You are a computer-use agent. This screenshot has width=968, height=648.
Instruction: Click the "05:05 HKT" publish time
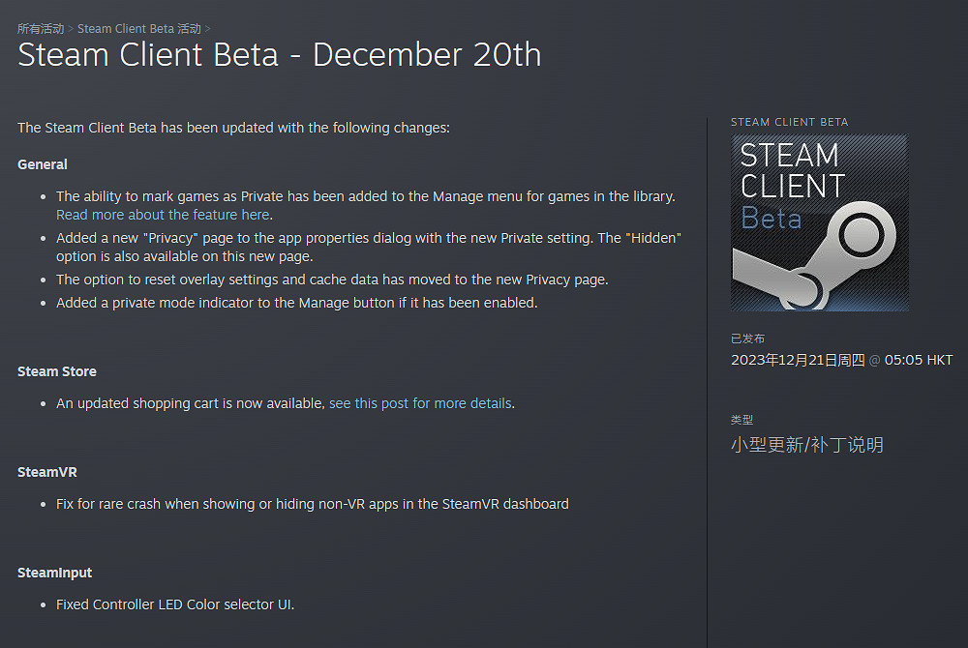coord(919,360)
